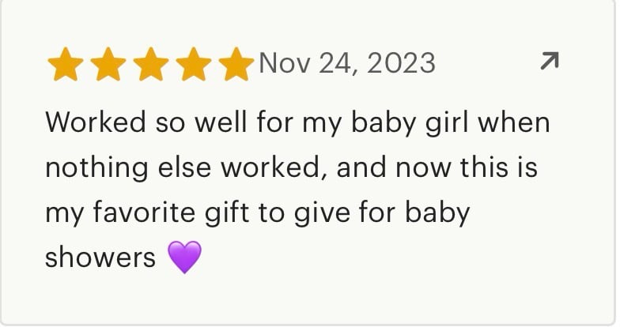Click the first gold star
This screenshot has width=620, height=327.
coord(66,65)
